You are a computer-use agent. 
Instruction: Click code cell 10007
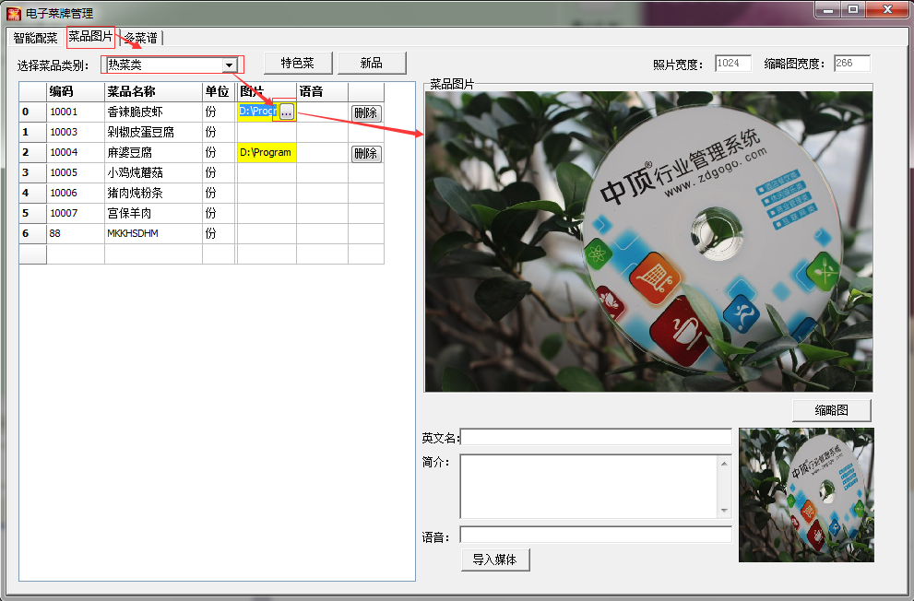pyautogui.click(x=76, y=213)
